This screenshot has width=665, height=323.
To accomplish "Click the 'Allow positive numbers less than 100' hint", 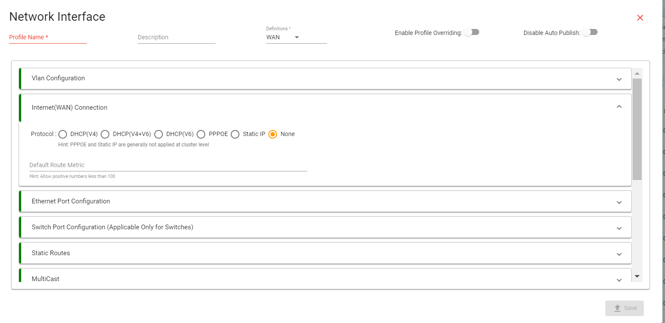I will pos(72,176).
